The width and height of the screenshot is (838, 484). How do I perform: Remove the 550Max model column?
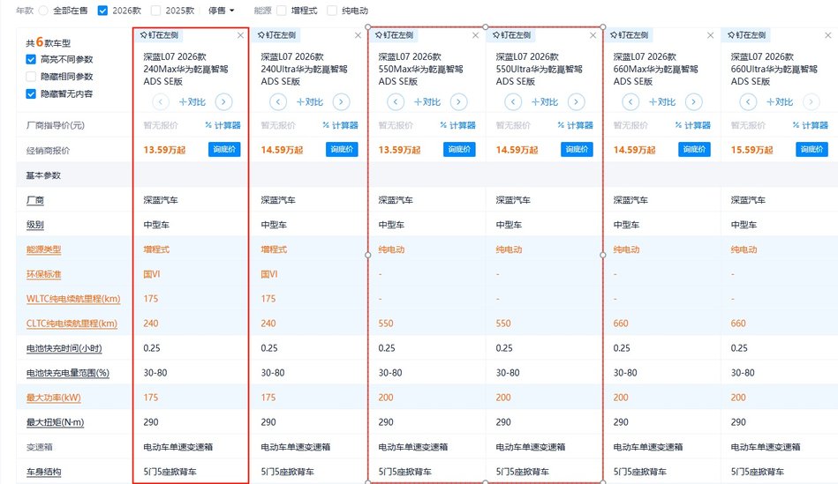click(476, 35)
